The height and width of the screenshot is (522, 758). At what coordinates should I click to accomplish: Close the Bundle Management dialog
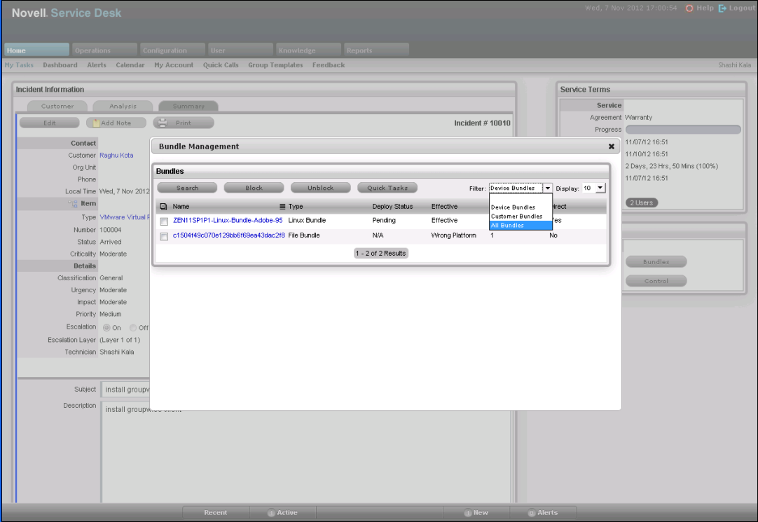point(611,147)
